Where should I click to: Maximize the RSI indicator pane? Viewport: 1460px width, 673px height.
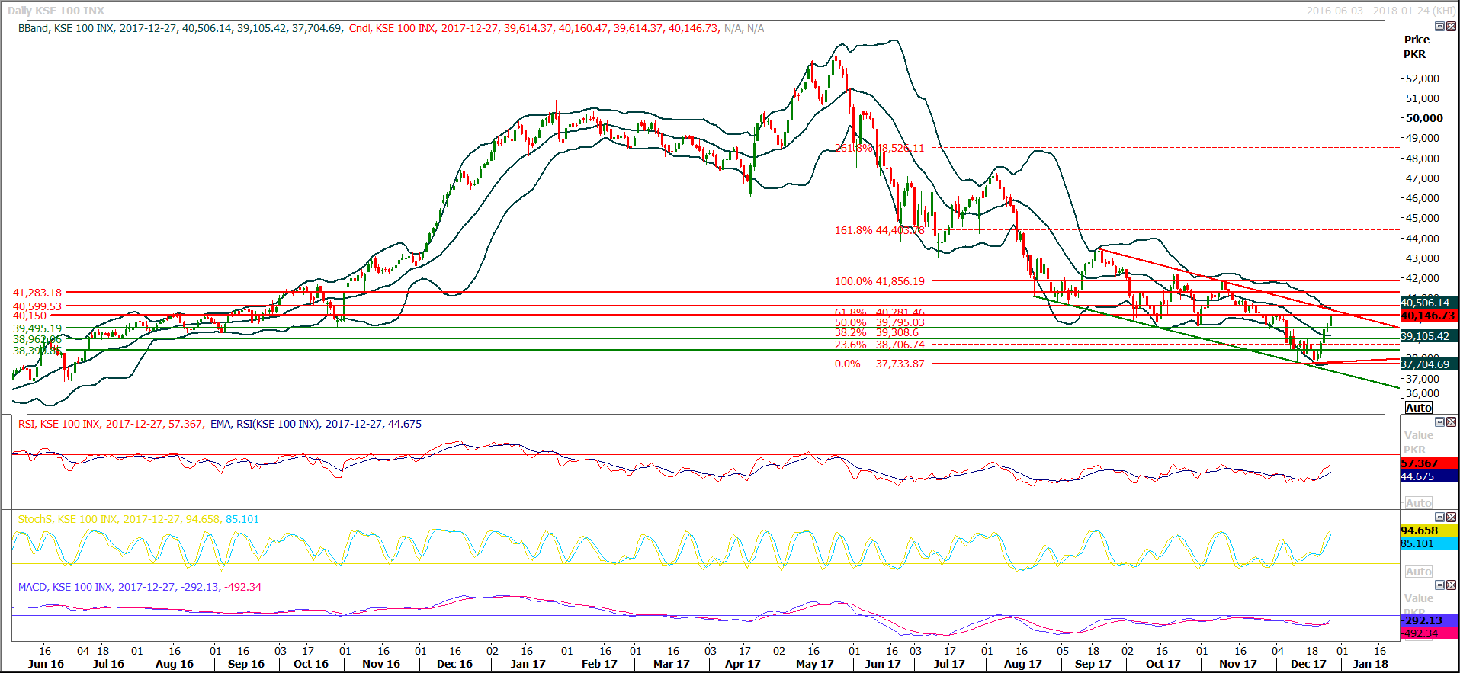pos(1439,422)
